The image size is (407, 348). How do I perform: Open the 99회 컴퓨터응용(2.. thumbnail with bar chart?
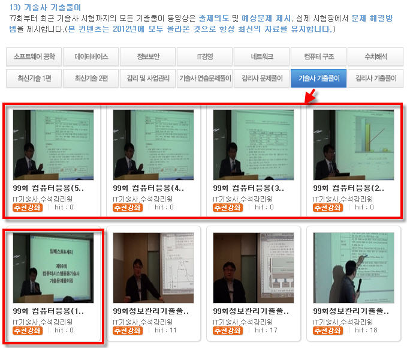[354, 145]
